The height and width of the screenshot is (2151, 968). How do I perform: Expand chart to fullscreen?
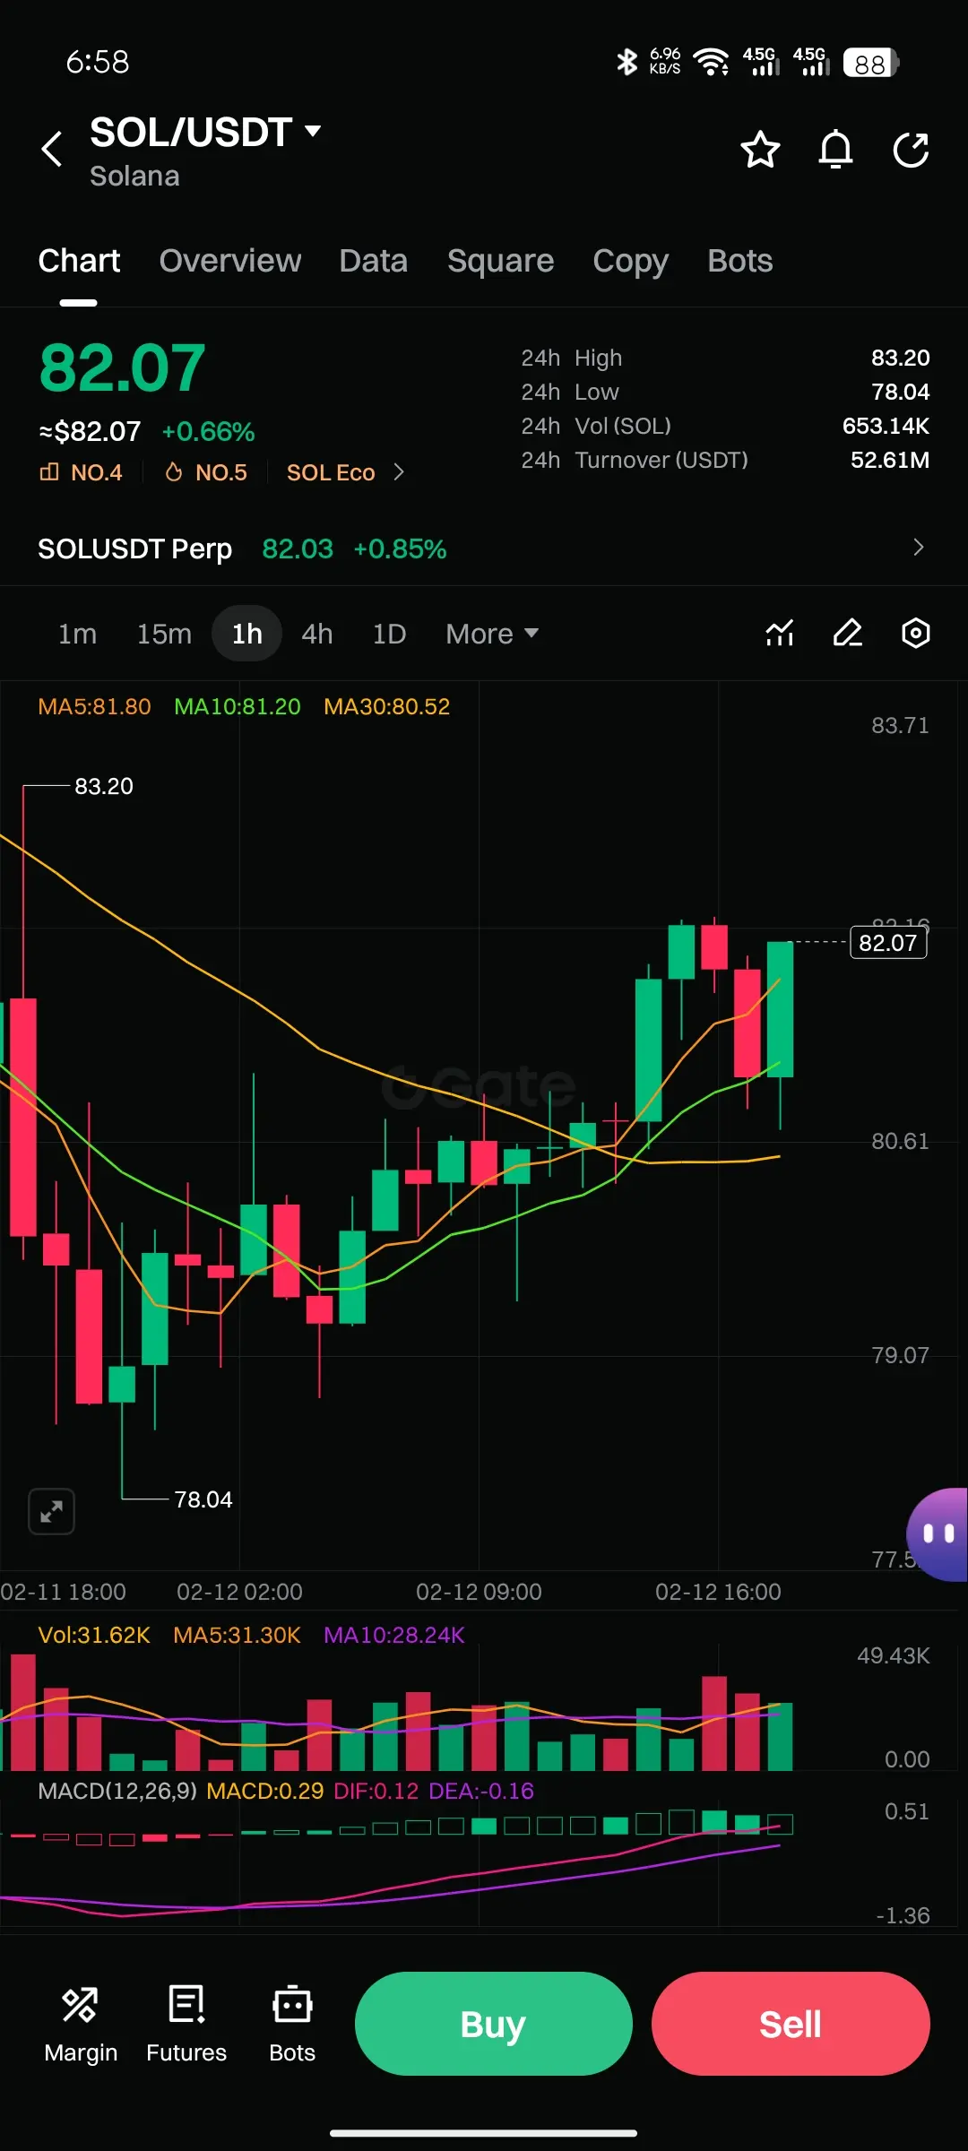[x=52, y=1512]
